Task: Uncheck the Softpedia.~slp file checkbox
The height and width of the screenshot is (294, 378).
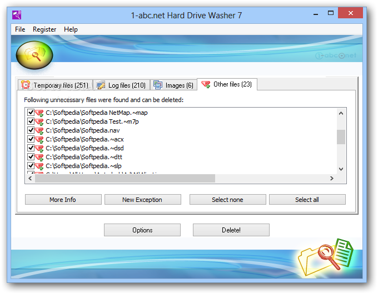Action: (x=31, y=166)
